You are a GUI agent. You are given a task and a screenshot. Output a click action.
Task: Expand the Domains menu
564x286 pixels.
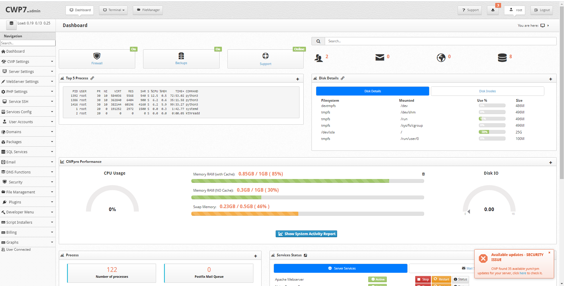28,132
